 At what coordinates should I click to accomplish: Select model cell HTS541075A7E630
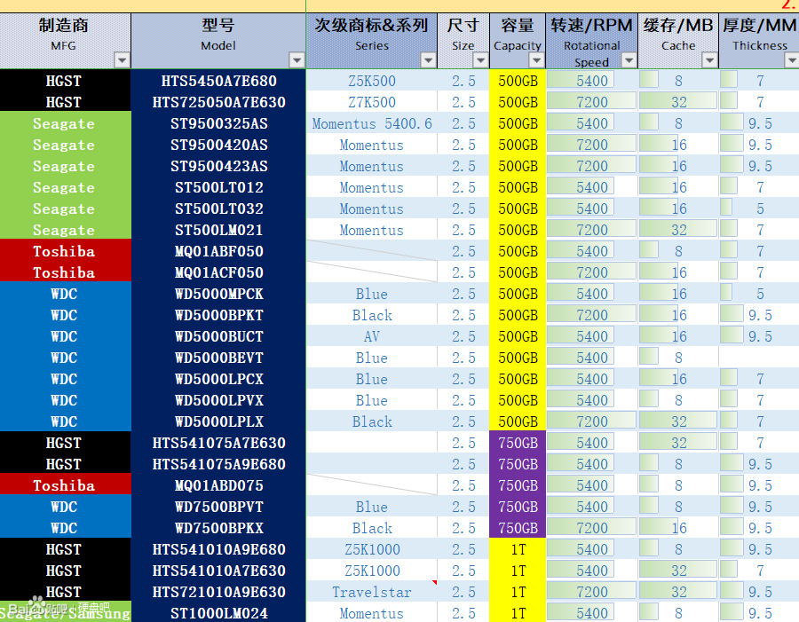click(x=218, y=443)
